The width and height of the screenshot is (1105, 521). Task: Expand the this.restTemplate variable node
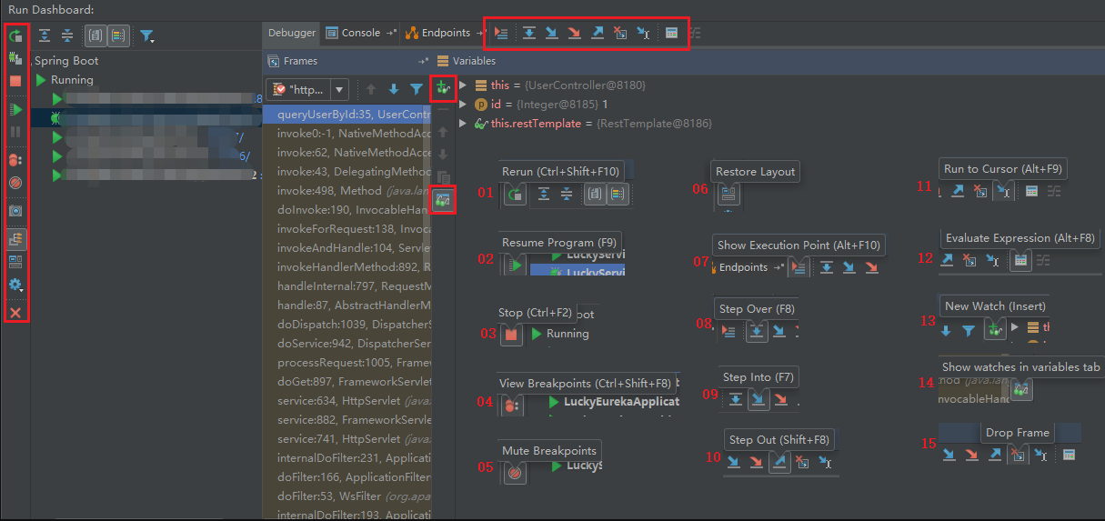point(463,123)
